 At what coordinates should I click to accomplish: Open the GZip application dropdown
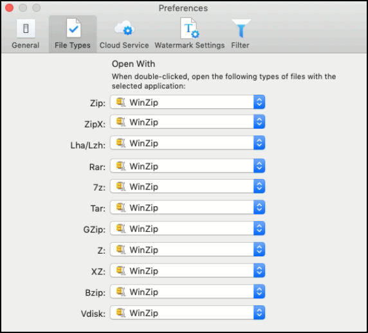(x=187, y=228)
